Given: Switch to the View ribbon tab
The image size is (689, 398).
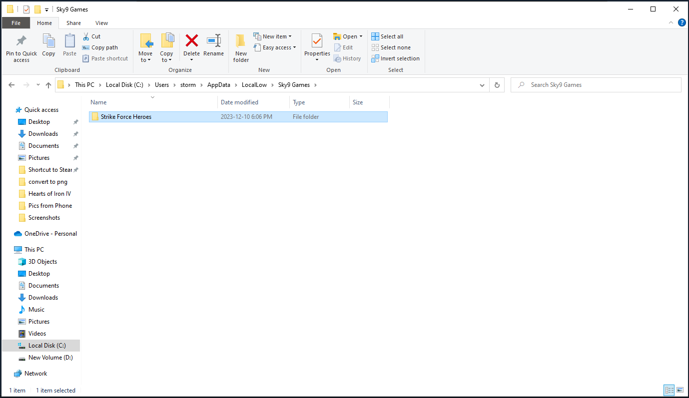Looking at the screenshot, I should pyautogui.click(x=101, y=23).
